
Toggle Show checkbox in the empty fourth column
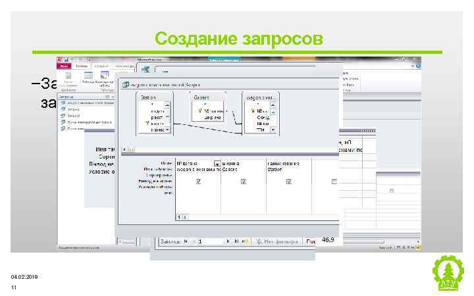[334, 182]
